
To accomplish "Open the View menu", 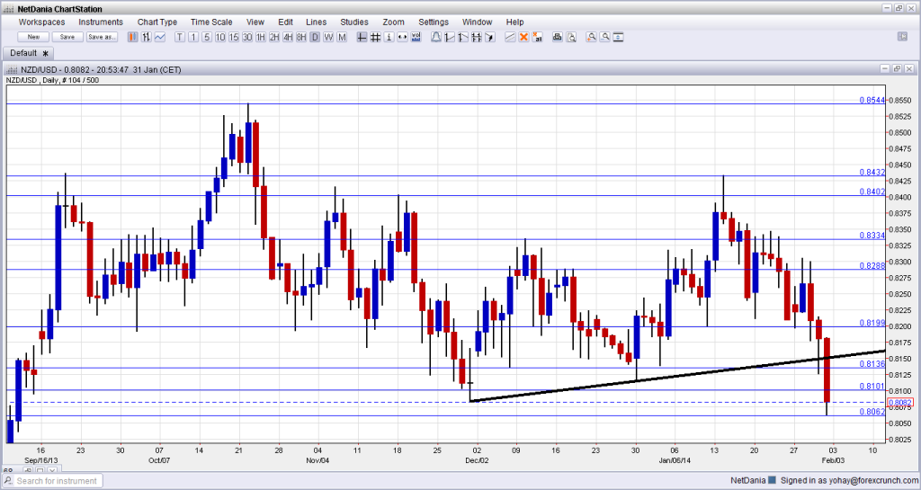I will [x=255, y=22].
